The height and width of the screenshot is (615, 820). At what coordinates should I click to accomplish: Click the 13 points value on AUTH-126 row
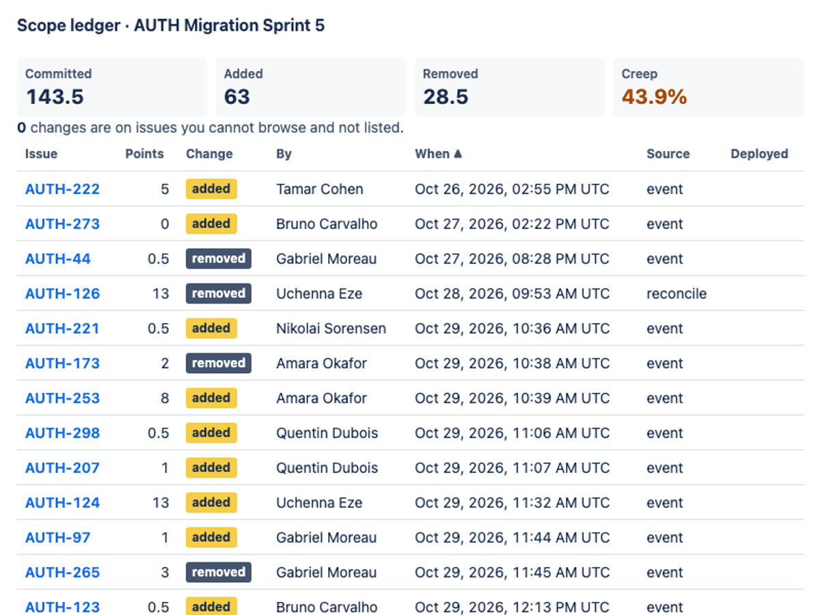click(161, 294)
